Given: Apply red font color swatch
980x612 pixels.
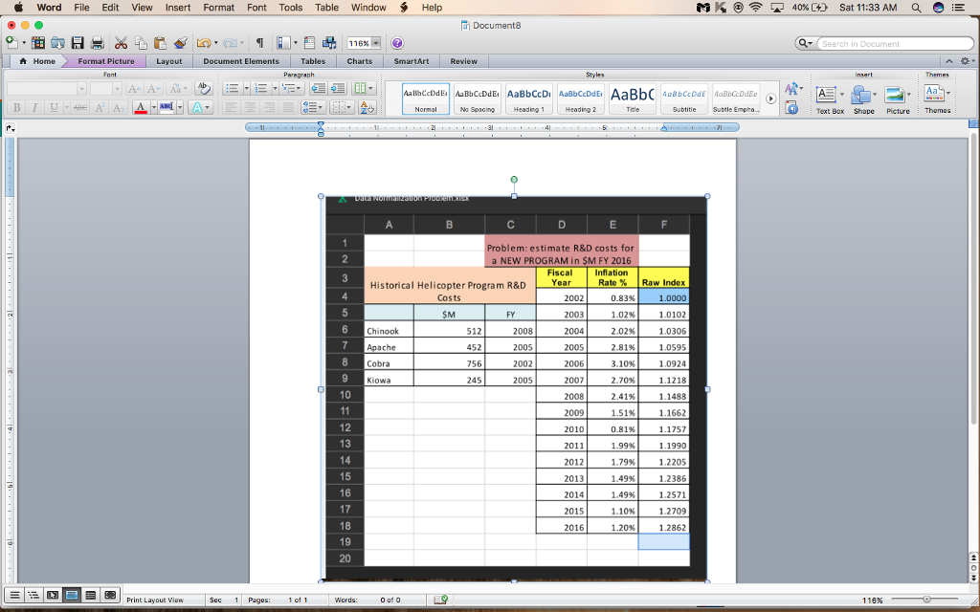Looking at the screenshot, I should point(141,107).
